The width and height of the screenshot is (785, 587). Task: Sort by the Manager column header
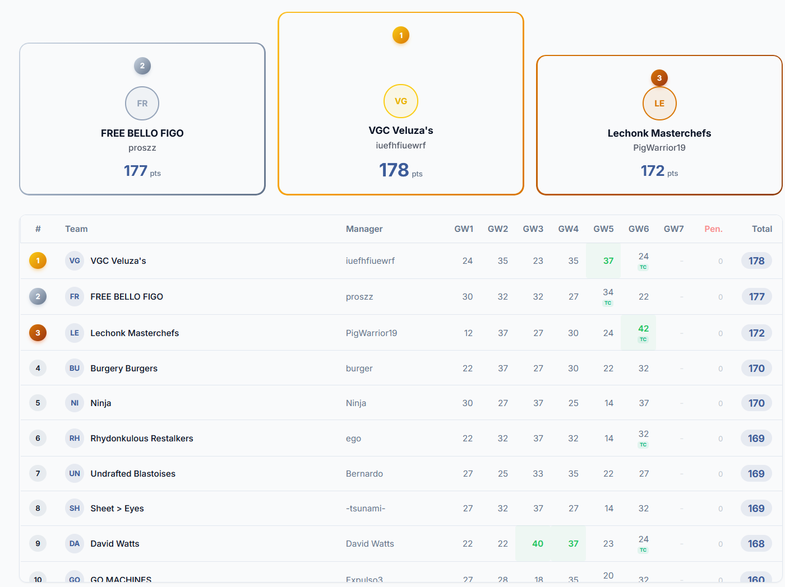(364, 229)
